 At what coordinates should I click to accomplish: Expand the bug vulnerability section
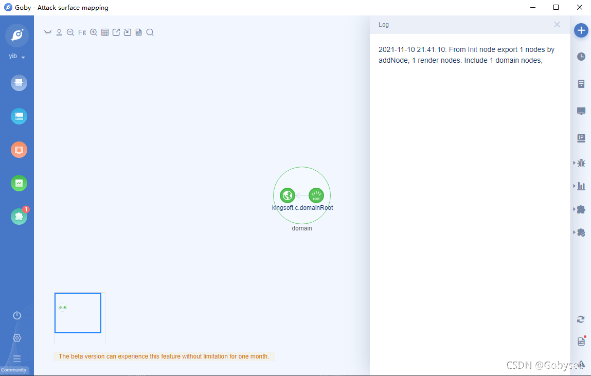(580, 163)
